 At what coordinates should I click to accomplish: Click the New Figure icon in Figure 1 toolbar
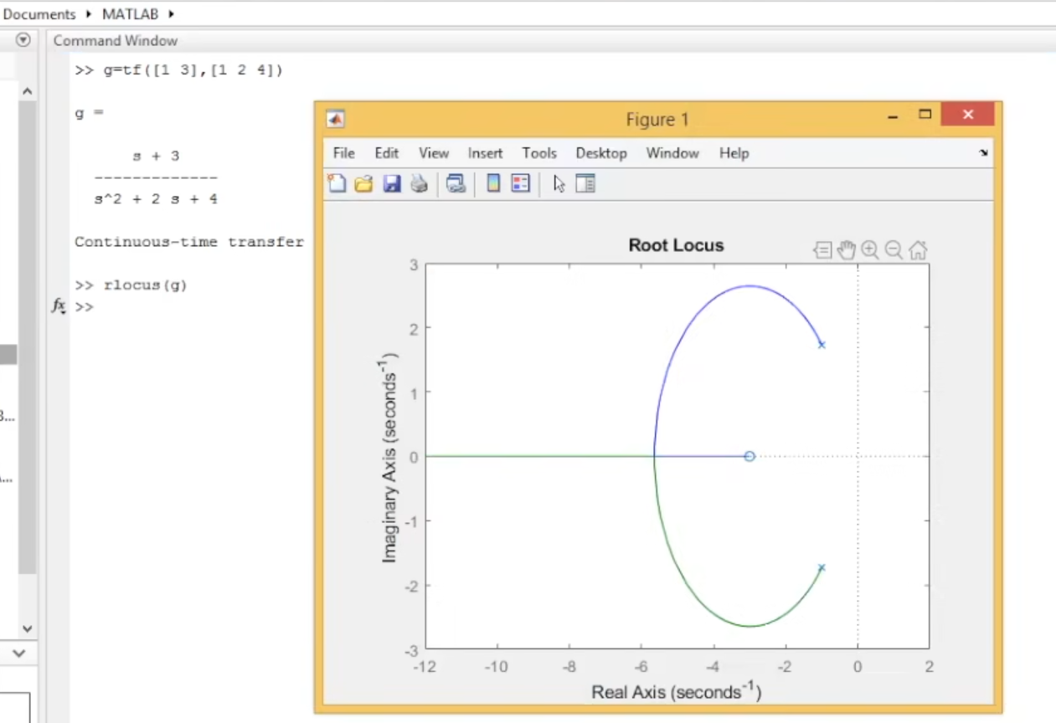click(x=337, y=183)
